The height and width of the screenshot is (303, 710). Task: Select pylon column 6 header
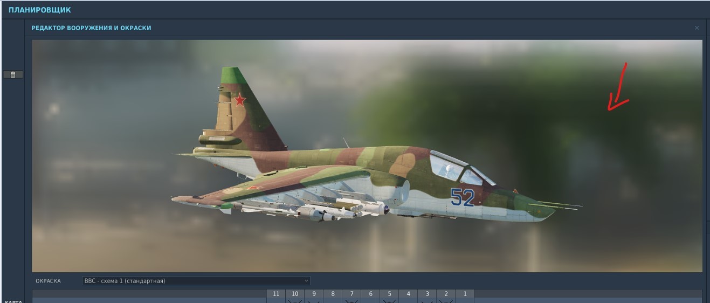click(x=370, y=294)
